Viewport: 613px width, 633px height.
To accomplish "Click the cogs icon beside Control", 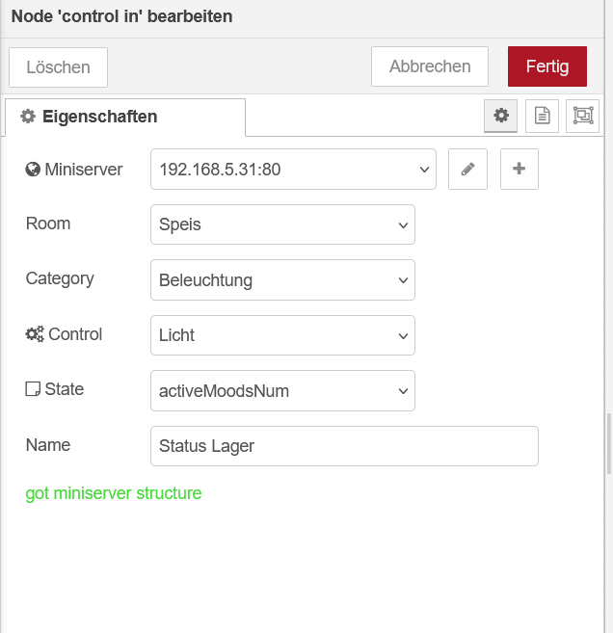I will pos(35,335).
